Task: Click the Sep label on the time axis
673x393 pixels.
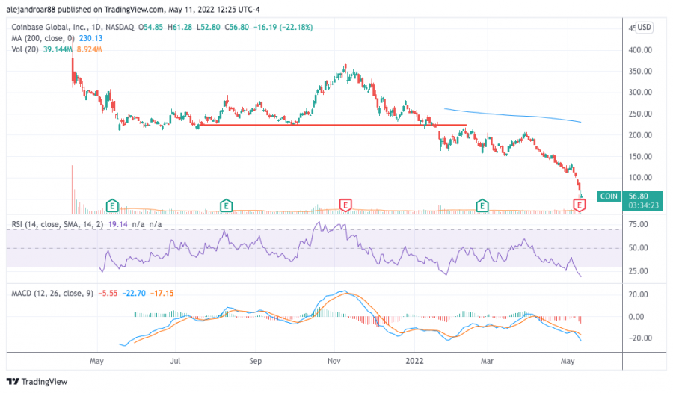Action: (256, 361)
